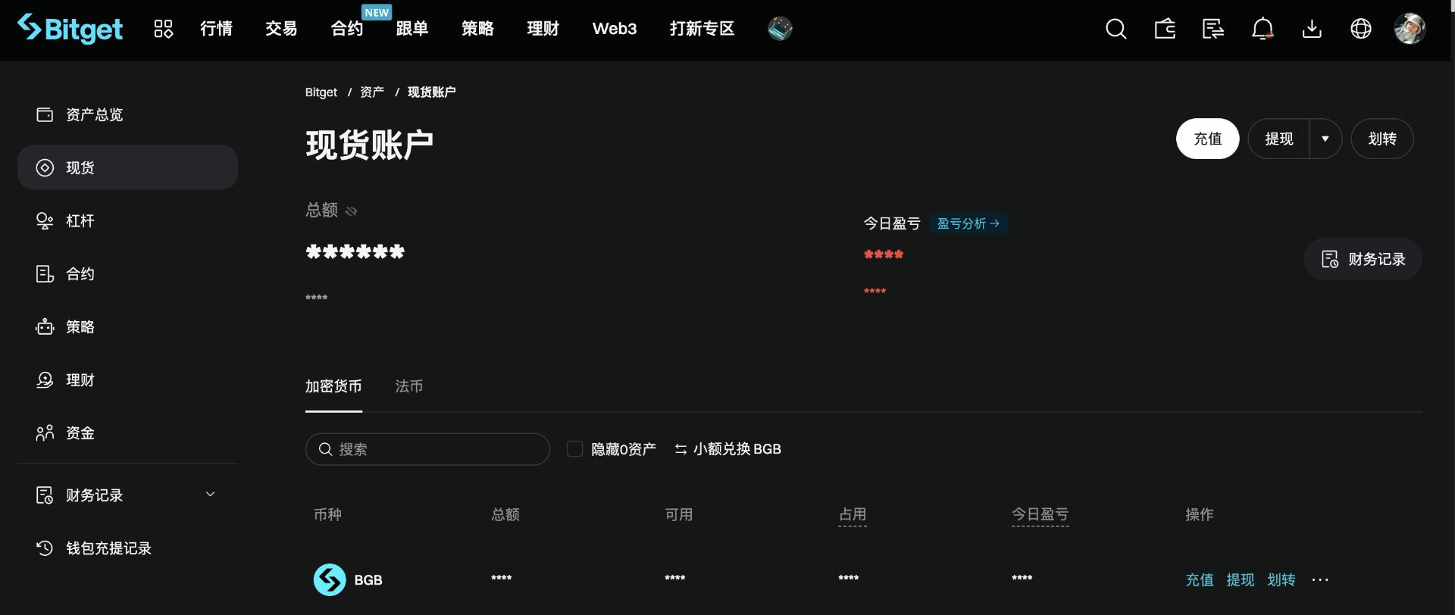Switch to the 加密货币 tab
1455x615 pixels.
tap(333, 386)
